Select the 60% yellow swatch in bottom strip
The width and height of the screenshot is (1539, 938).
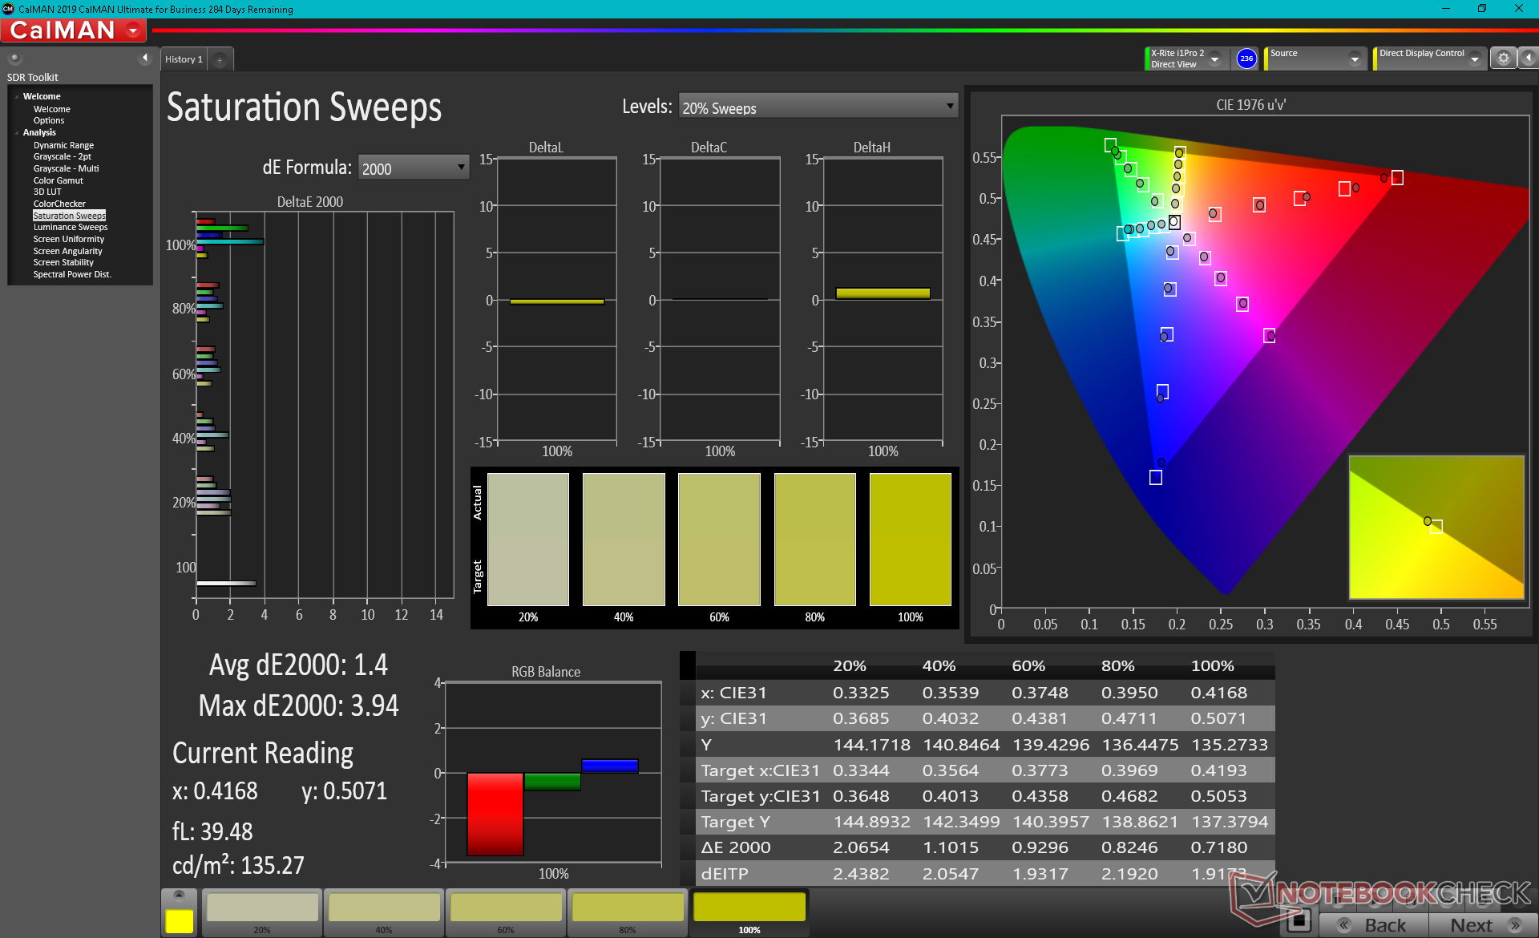tap(506, 912)
